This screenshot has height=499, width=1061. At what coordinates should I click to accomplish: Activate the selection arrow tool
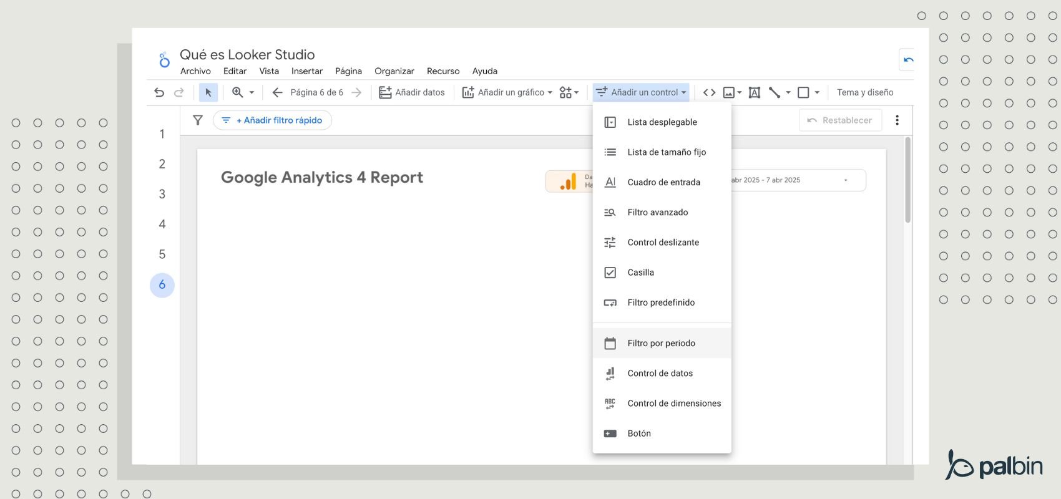[x=208, y=92]
